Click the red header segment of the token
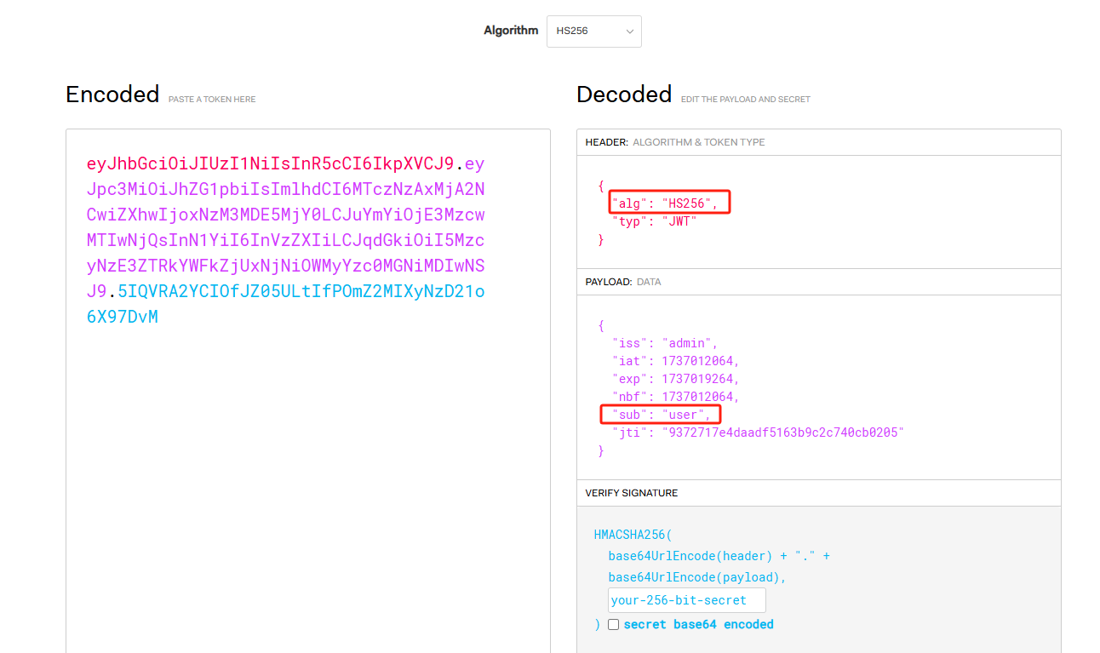This screenshot has height=653, width=1100. point(270,163)
